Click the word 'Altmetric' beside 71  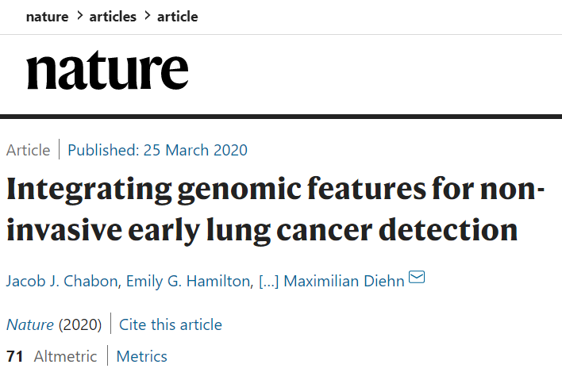tap(65, 356)
